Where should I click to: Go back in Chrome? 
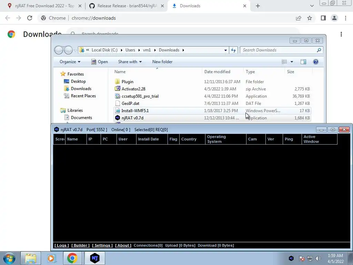pos(8,18)
